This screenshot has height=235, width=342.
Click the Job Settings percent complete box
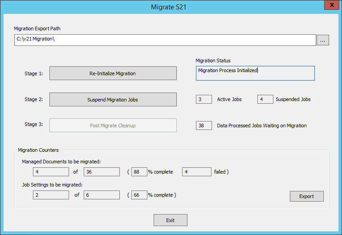(139, 195)
